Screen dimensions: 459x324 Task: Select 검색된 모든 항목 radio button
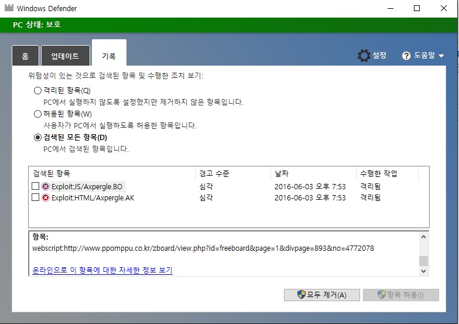pos(38,138)
